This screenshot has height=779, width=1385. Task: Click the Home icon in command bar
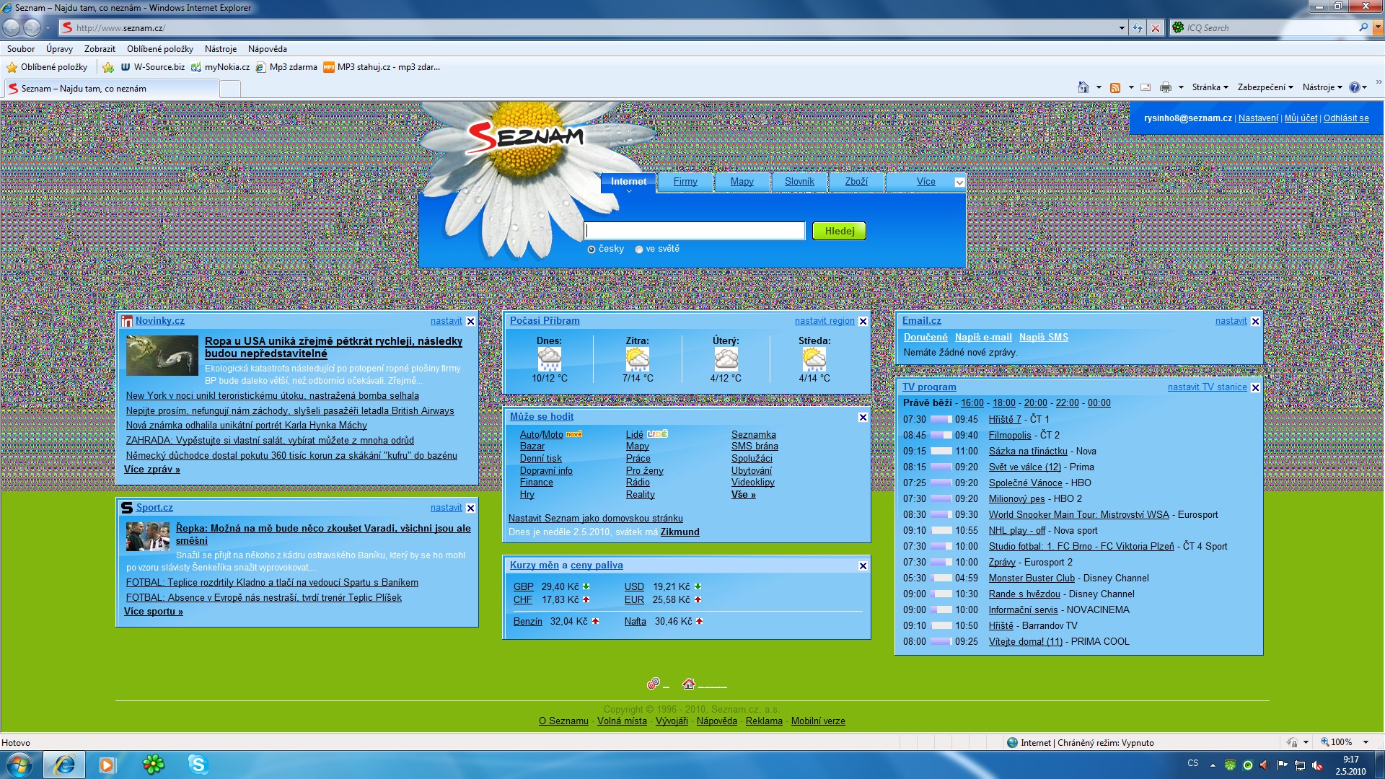(x=1083, y=87)
